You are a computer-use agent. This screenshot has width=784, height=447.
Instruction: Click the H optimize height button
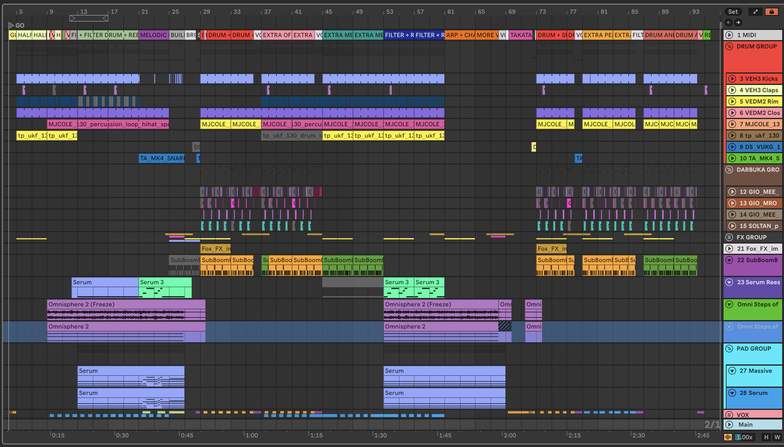tap(766, 437)
